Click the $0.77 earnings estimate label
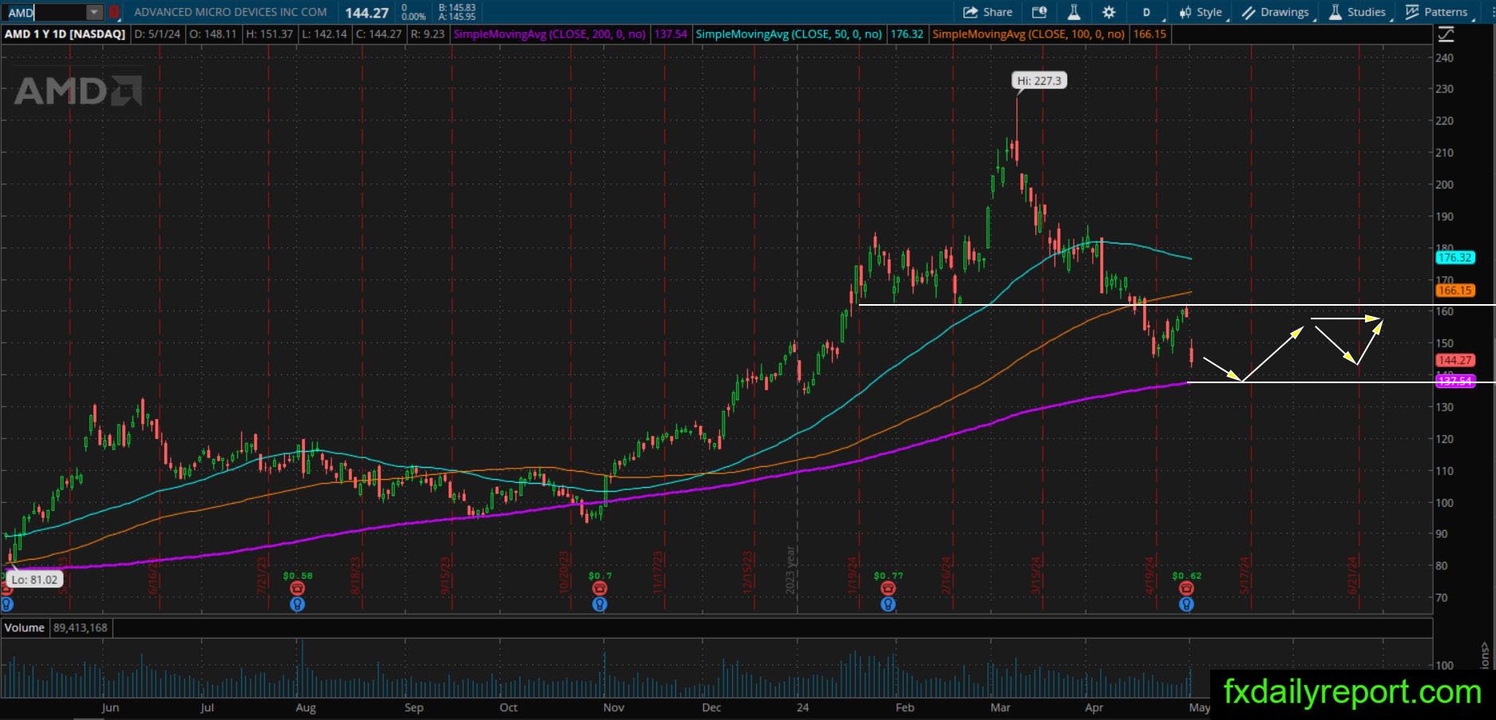This screenshot has height=720, width=1496. (x=888, y=576)
